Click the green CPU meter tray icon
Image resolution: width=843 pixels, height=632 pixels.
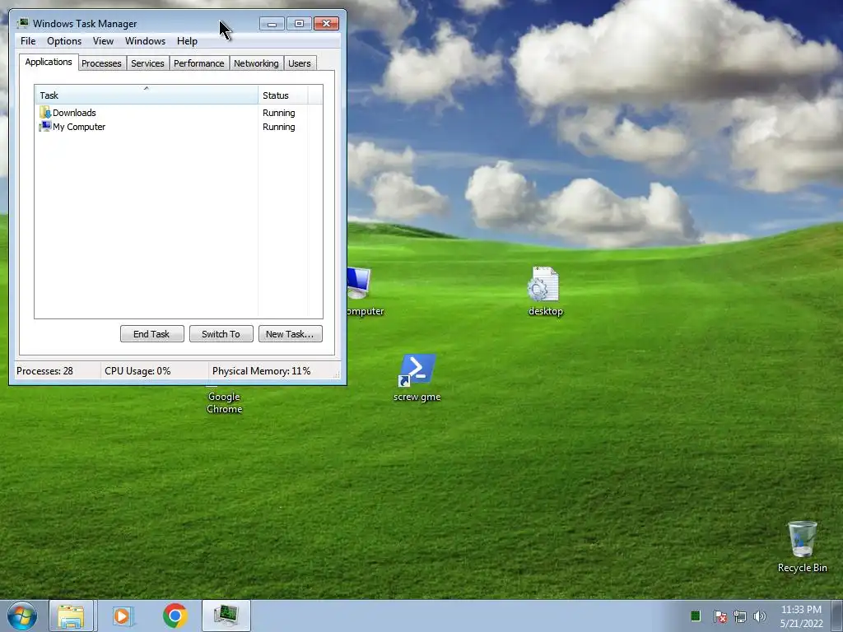click(695, 616)
